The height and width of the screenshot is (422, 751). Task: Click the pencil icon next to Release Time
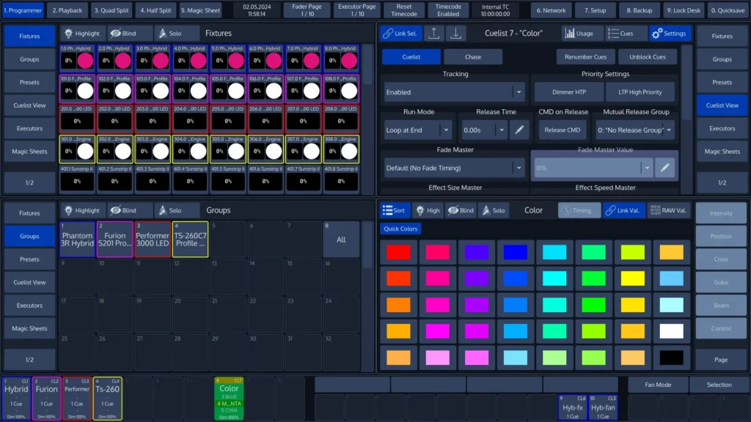(x=518, y=130)
